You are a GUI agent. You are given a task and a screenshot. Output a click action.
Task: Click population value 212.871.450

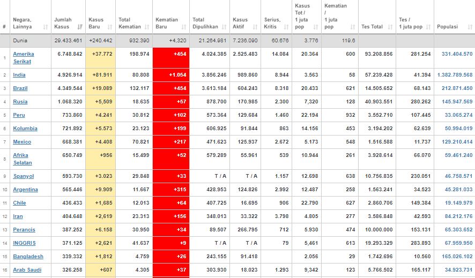[x=457, y=88]
